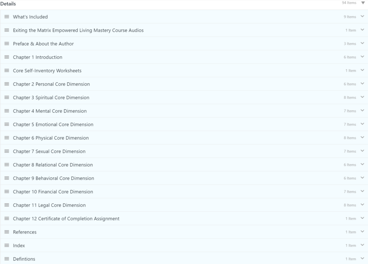Select Chapter 5 Emotional Core Dimension title

53,124
